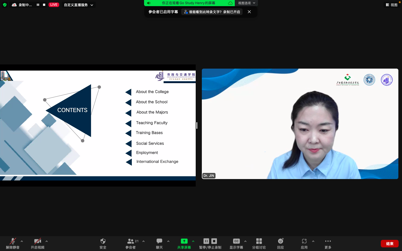Screen dimensions: 402x251
Task: Open the View Options menu
Action: (x=246, y=3)
